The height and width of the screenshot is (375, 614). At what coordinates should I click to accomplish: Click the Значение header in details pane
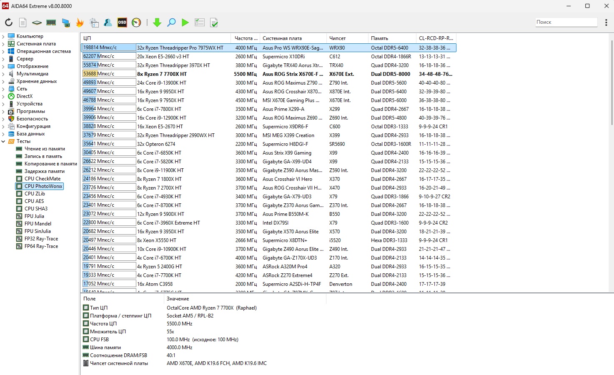coord(245,299)
